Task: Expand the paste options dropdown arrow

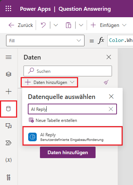Action: pos(81,25)
